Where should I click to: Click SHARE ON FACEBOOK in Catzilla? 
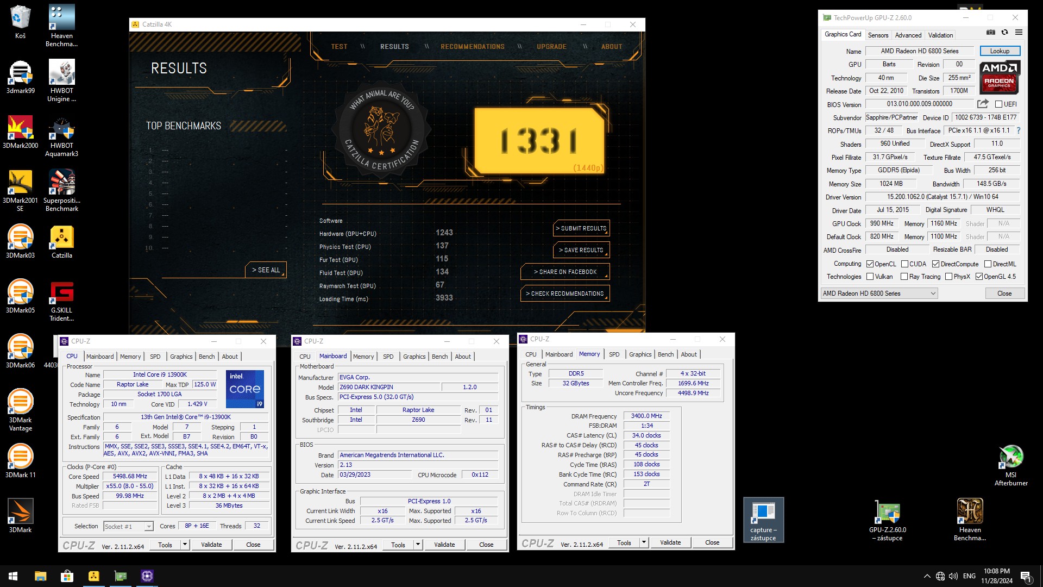coord(565,272)
